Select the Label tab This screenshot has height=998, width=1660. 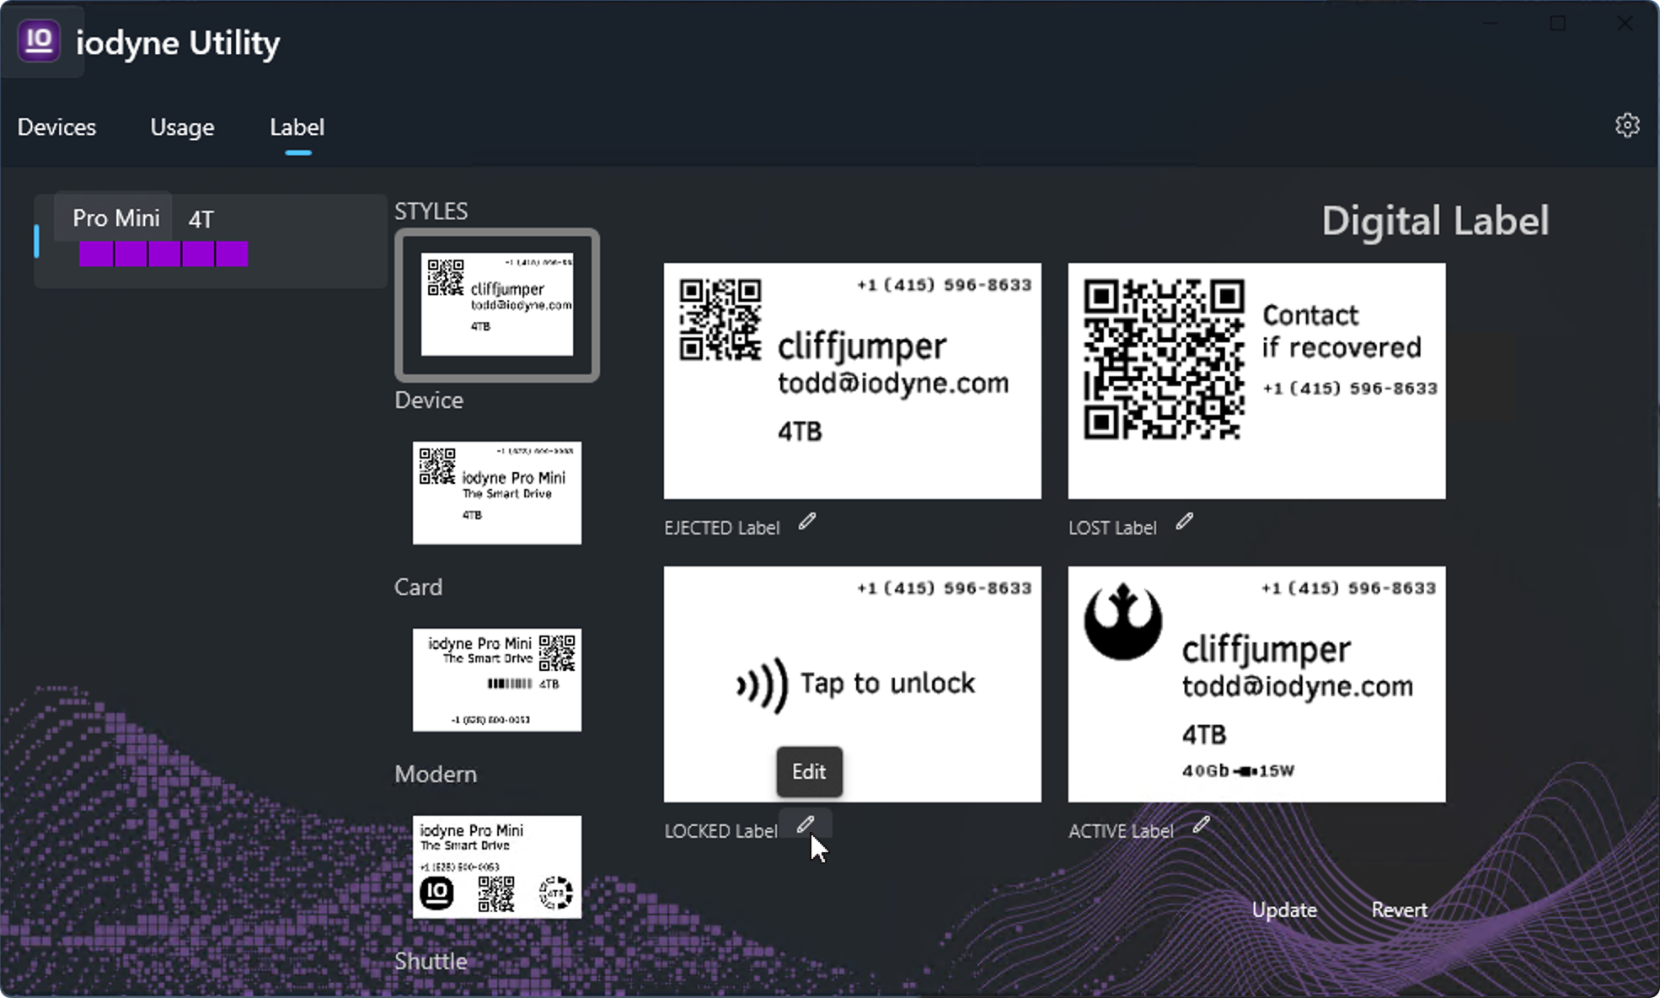coord(297,127)
